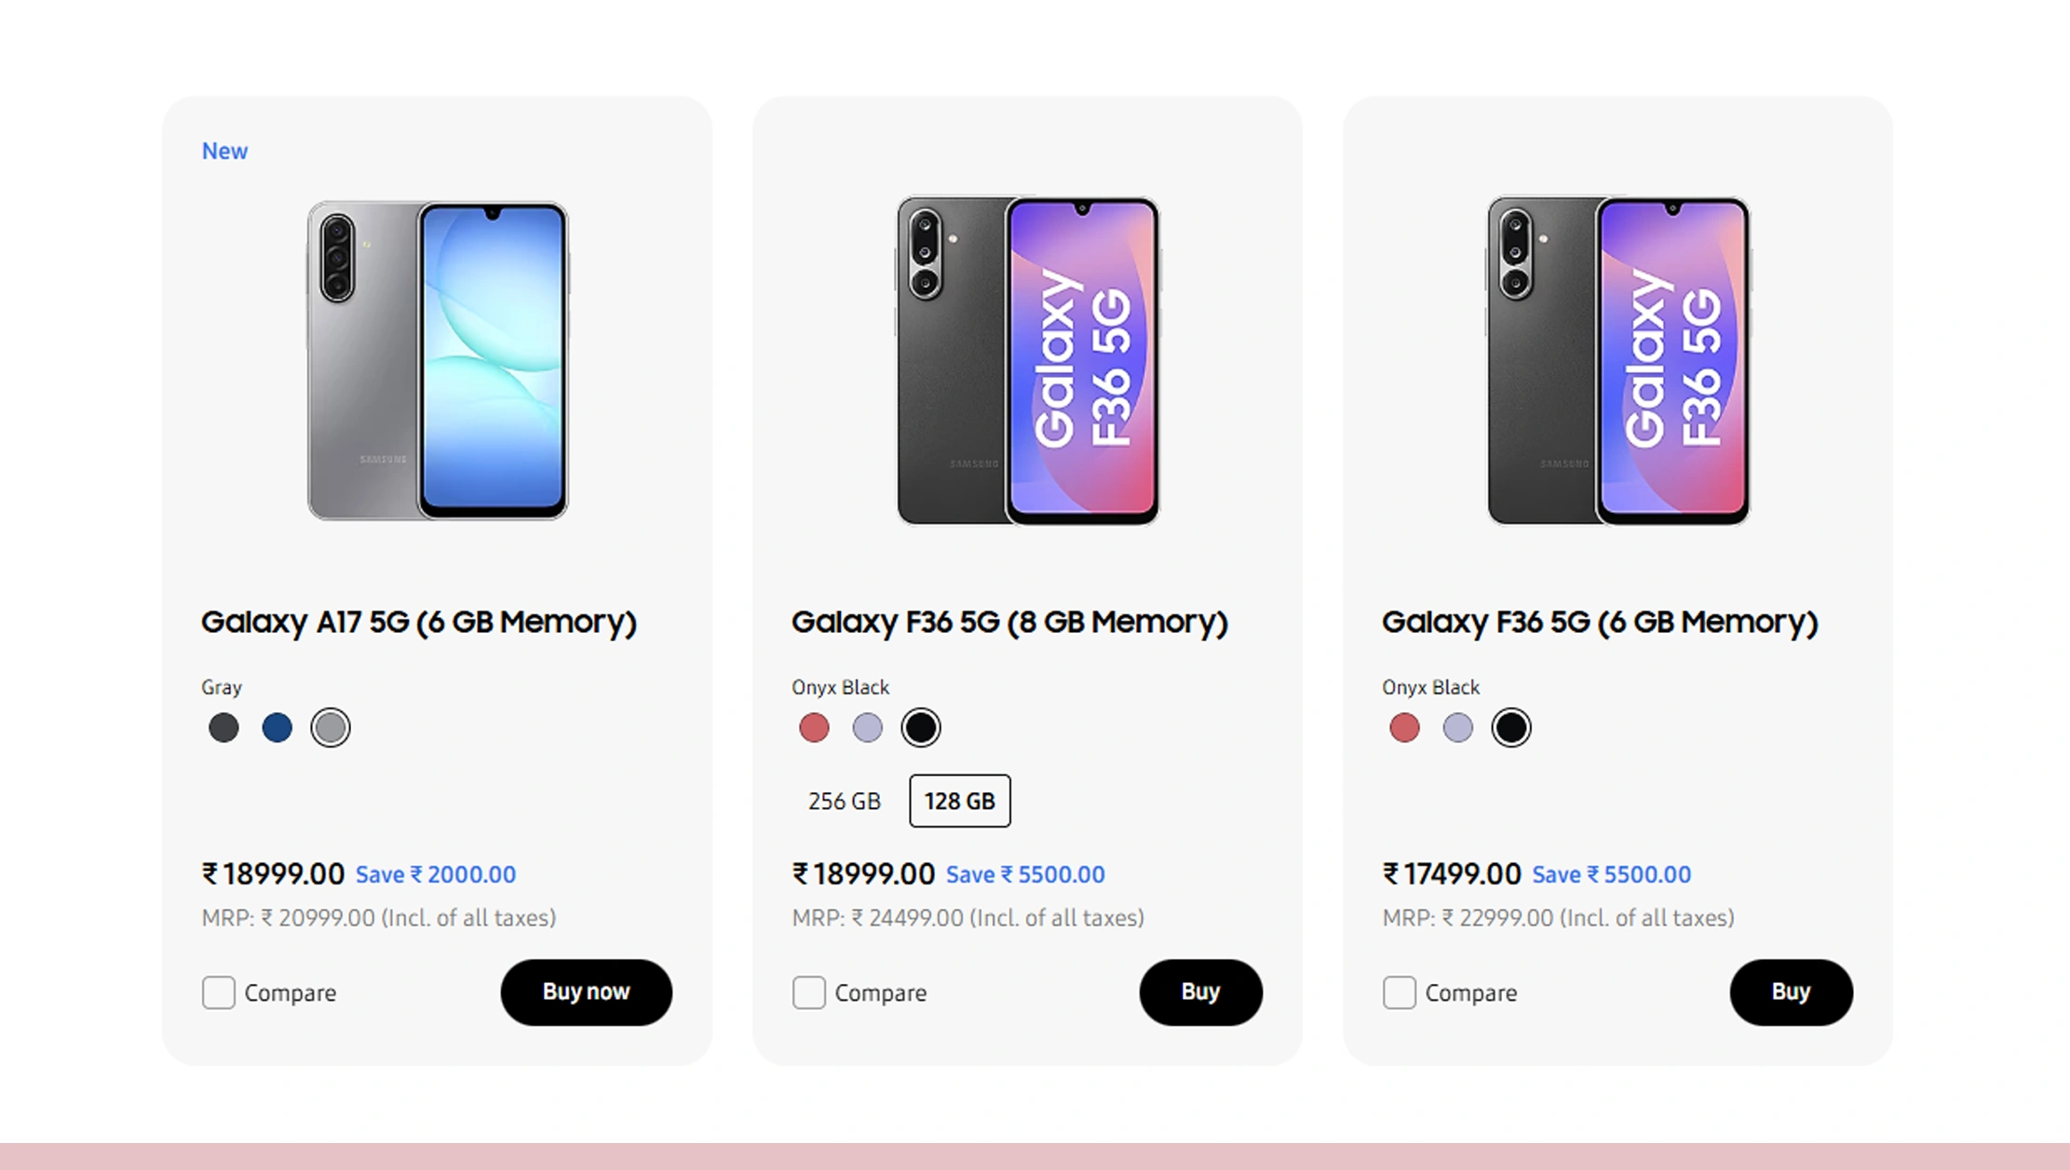Viewport: 2070px width, 1170px height.
Task: Select the red swatch on Galaxy F36 (8 GB)
Action: (814, 727)
